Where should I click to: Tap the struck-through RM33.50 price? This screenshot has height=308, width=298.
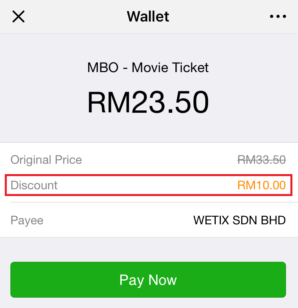[262, 159]
